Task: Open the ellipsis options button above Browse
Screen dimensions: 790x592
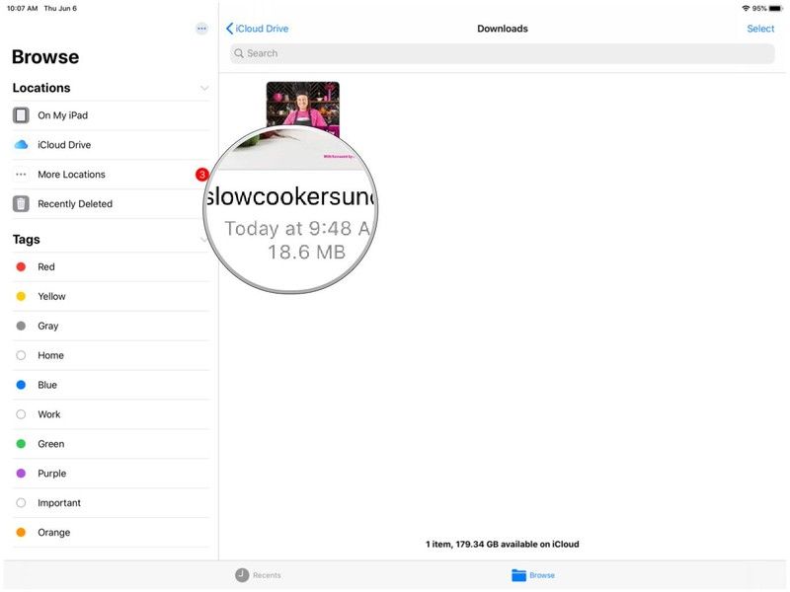Action: tap(201, 29)
